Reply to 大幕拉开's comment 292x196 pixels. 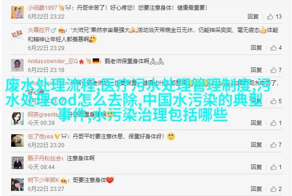(x=256, y=48)
